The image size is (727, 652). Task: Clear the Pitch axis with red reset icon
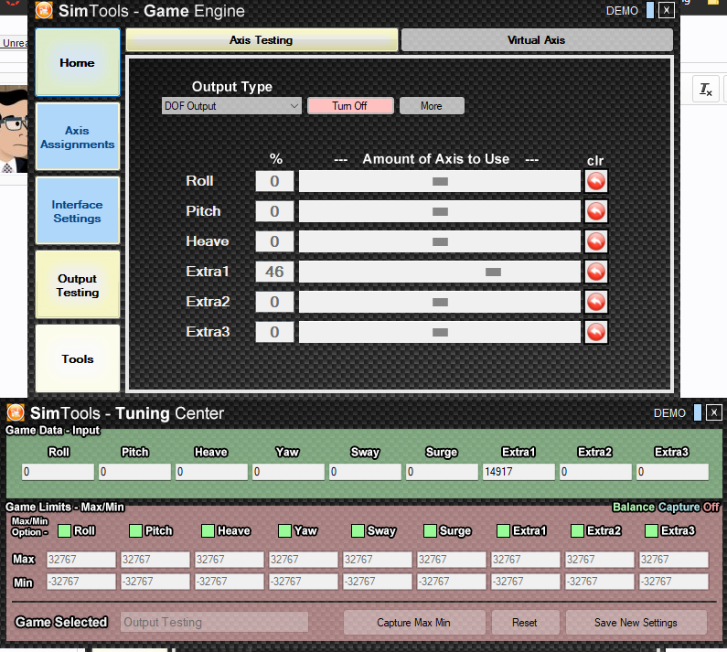point(596,211)
